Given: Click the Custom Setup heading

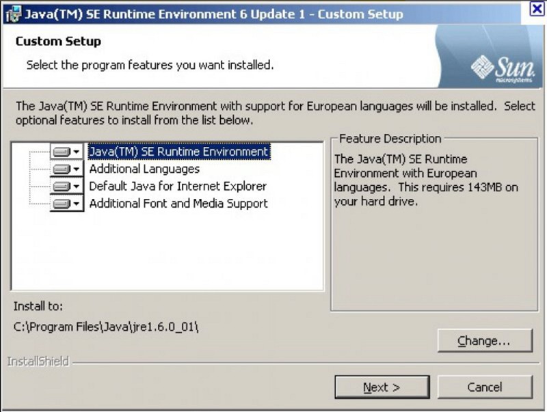Looking at the screenshot, I should (58, 41).
